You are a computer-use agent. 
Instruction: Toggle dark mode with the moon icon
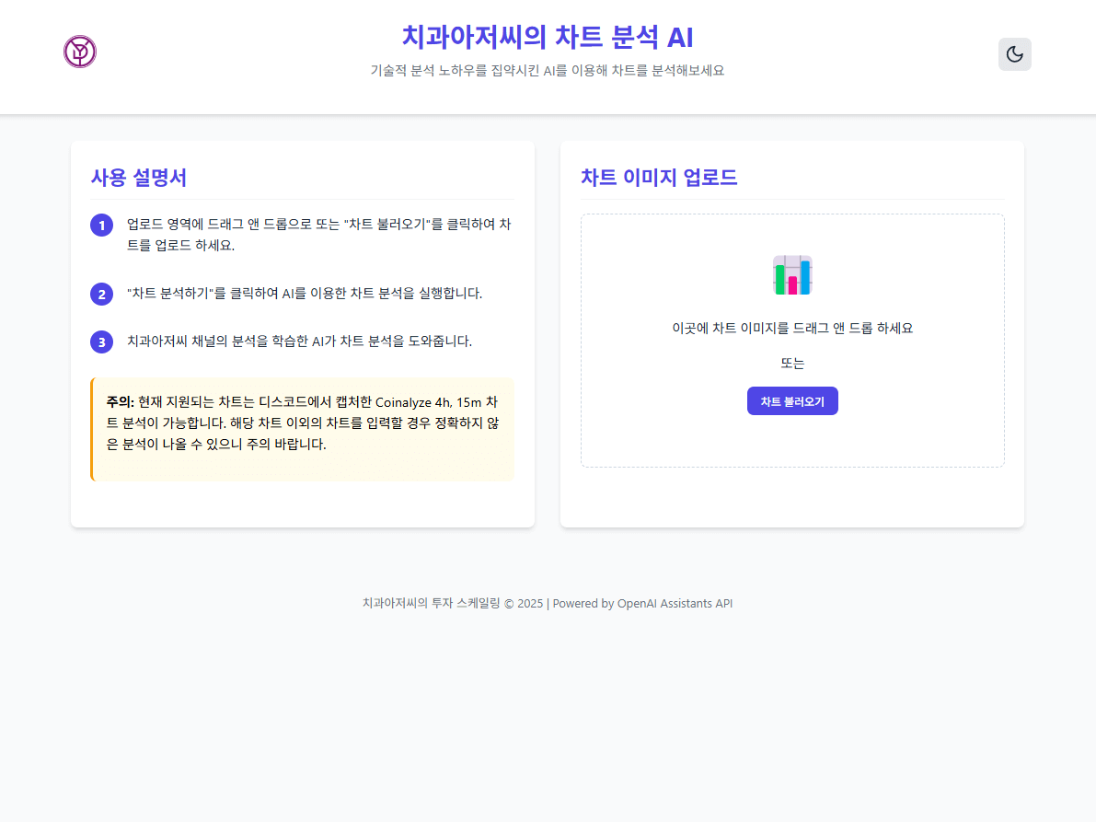[1014, 54]
